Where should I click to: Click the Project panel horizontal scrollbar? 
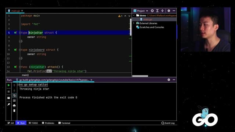(140, 76)
